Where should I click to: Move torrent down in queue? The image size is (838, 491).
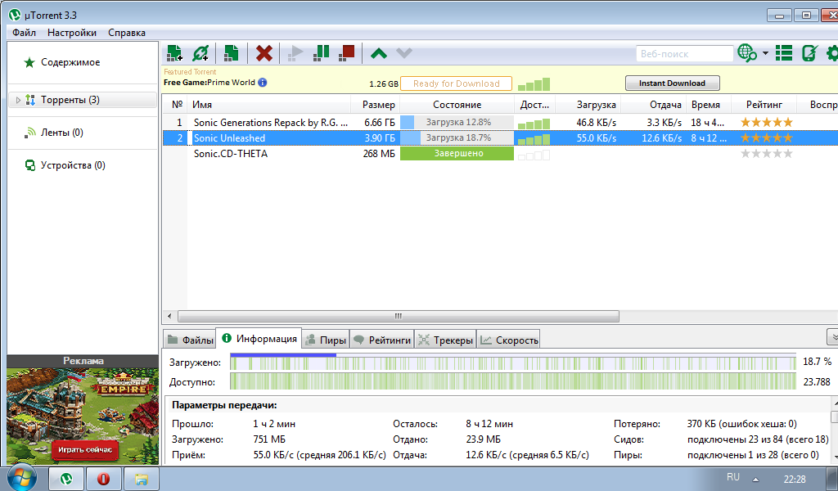click(404, 53)
